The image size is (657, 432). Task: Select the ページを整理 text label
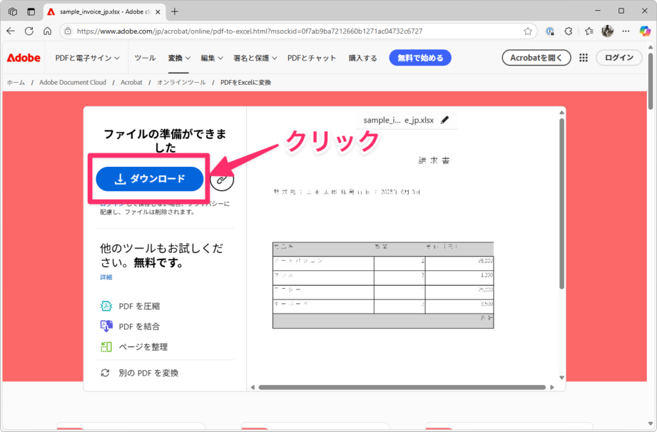point(143,347)
